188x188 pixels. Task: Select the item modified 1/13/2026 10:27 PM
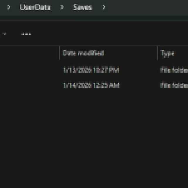[91, 70]
